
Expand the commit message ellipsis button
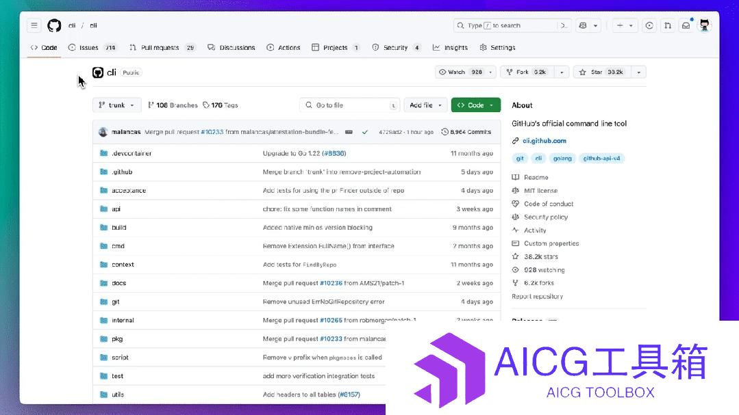pos(349,132)
